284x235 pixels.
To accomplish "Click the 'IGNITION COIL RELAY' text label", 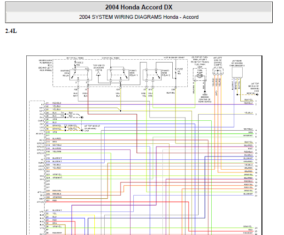I will pyautogui.click(x=65, y=73).
